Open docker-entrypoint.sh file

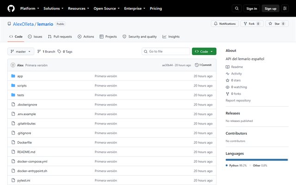click(32, 171)
